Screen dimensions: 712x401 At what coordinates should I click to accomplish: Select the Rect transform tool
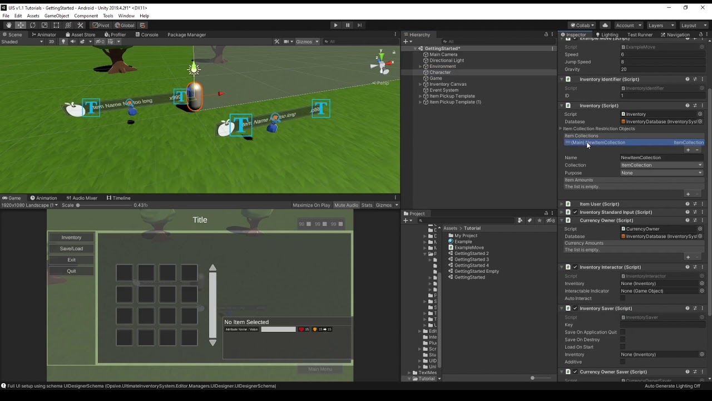[56, 25]
